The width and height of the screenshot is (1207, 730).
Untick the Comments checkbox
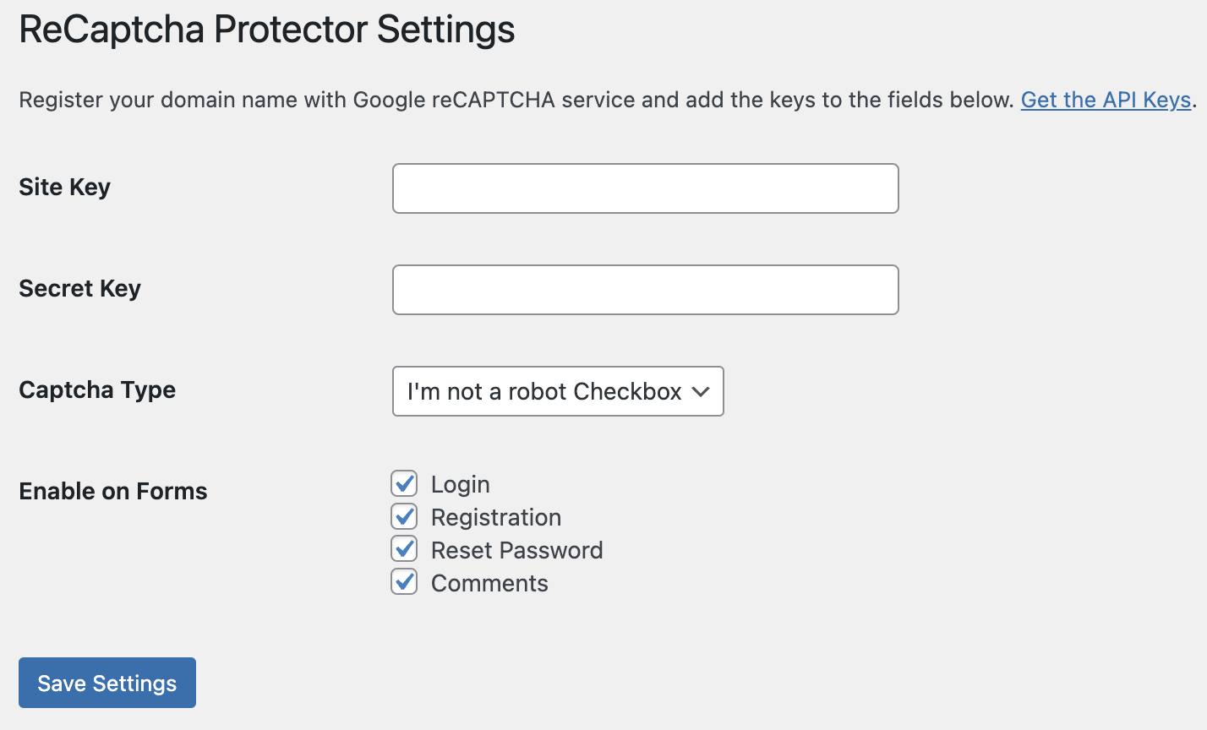coord(404,582)
